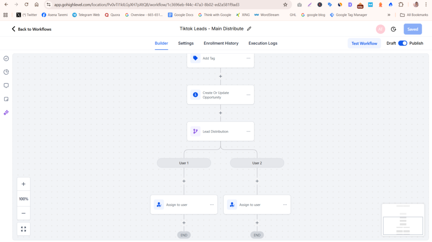
Task: Zoom out with the minus control
Action: pyautogui.click(x=24, y=213)
